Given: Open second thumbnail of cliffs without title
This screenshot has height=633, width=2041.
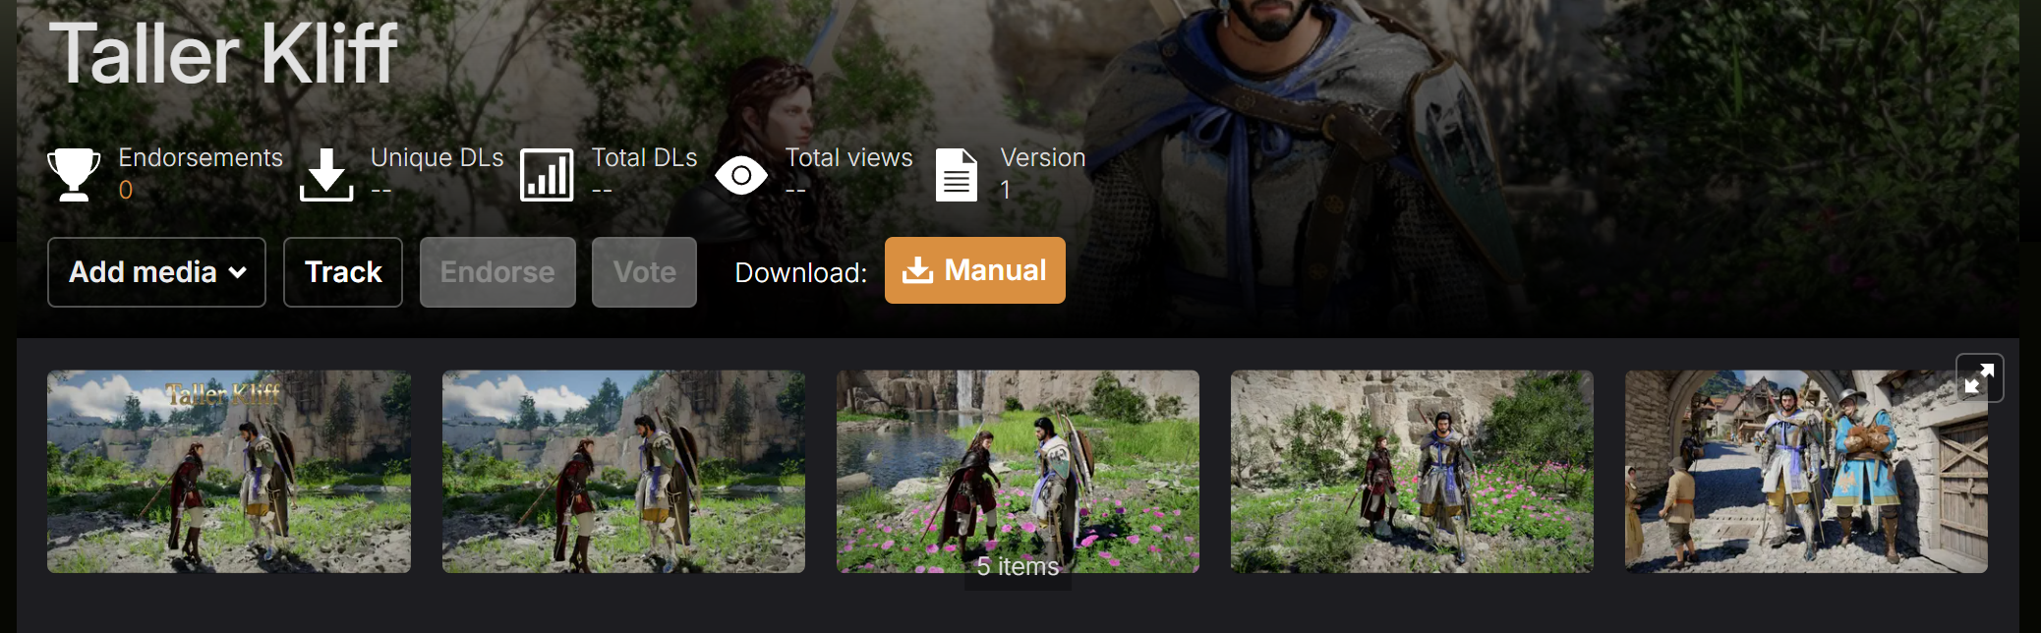Looking at the screenshot, I should pyautogui.click(x=623, y=472).
